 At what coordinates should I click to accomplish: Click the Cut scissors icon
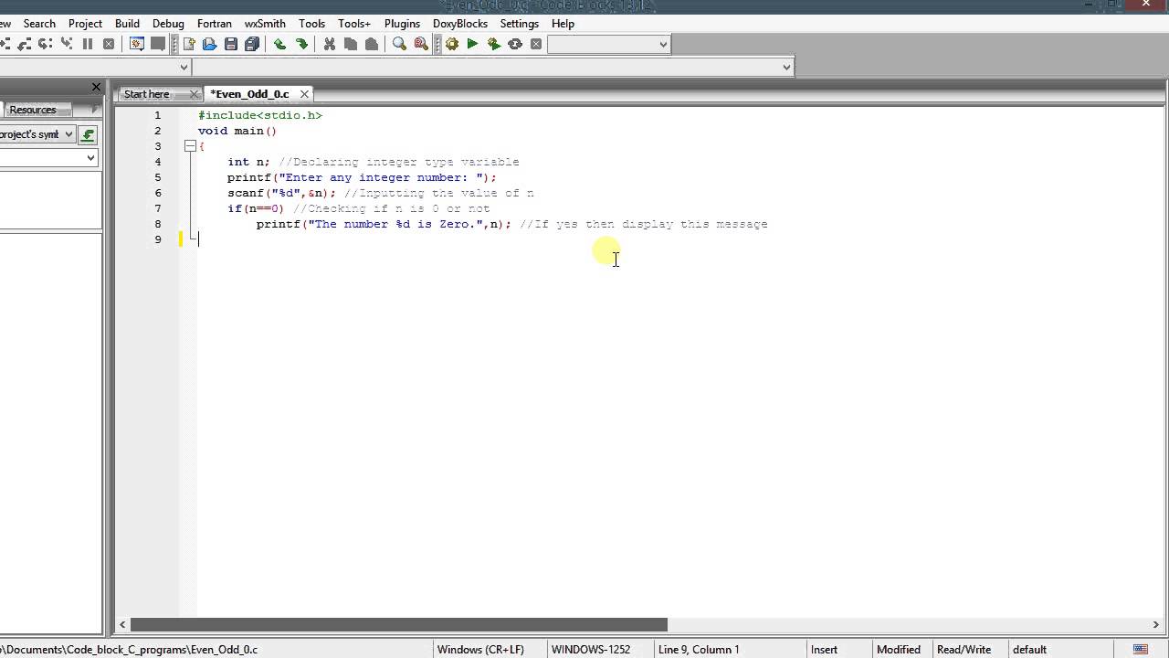(330, 44)
